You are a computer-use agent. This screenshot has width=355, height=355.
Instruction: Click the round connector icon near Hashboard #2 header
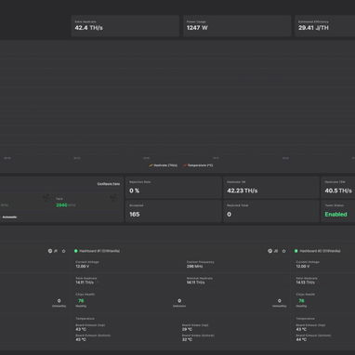click(270, 251)
